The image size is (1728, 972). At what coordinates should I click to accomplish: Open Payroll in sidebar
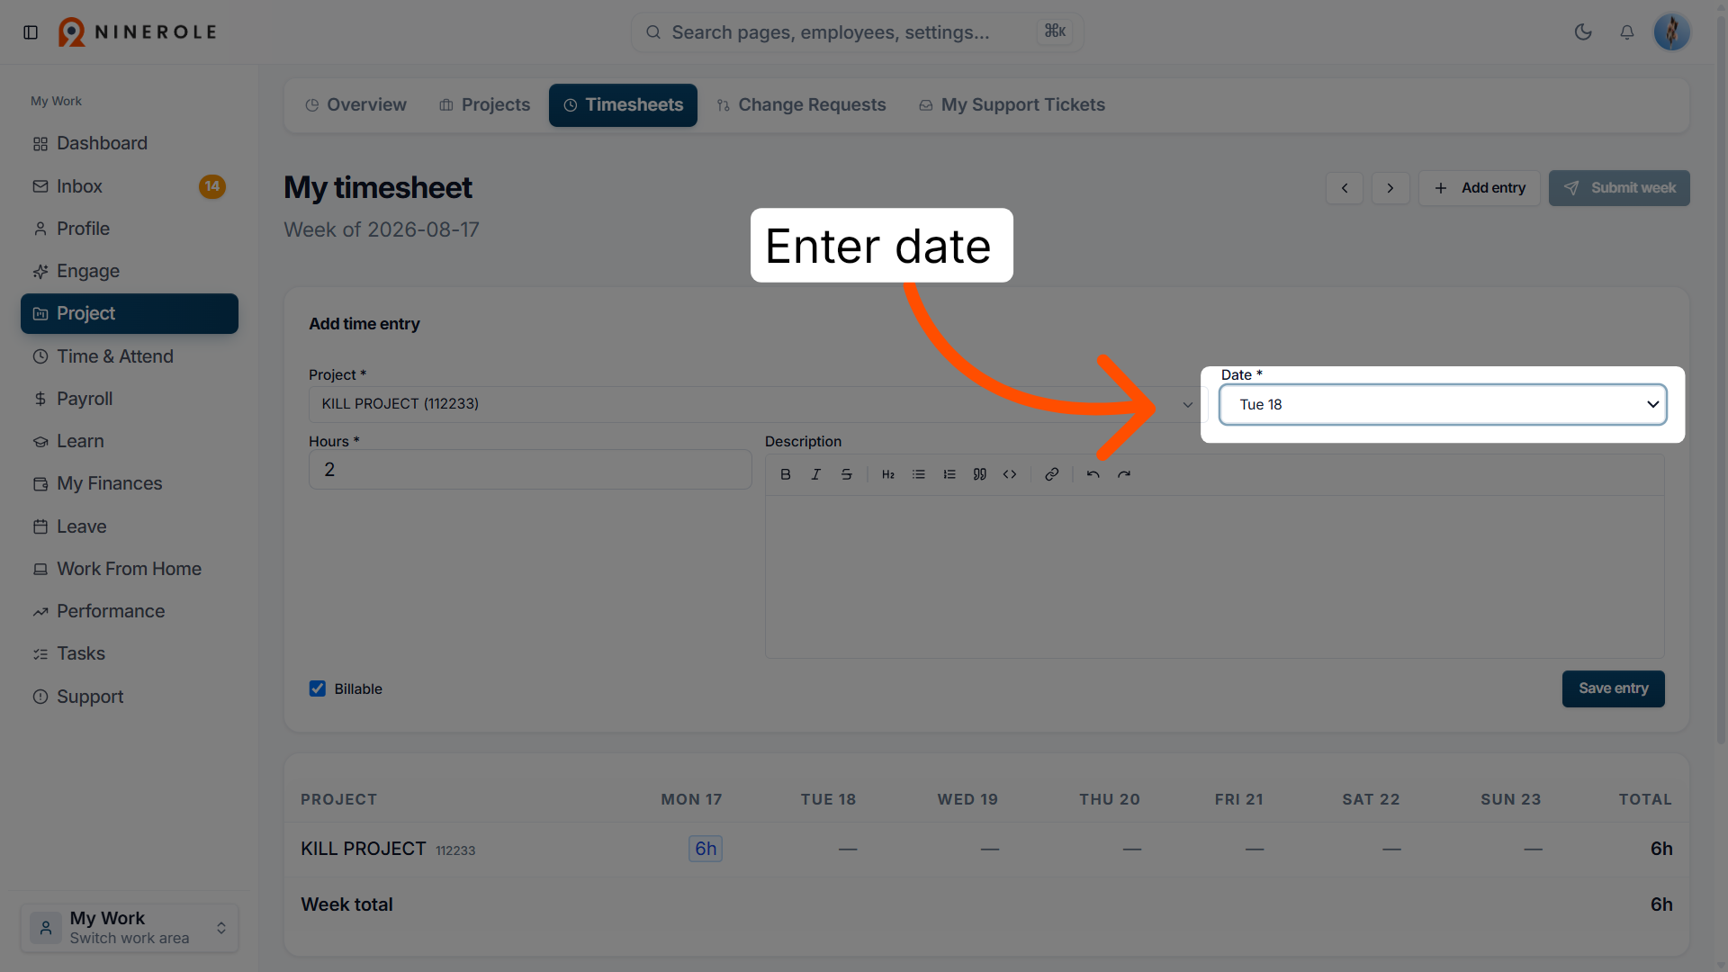click(130, 399)
